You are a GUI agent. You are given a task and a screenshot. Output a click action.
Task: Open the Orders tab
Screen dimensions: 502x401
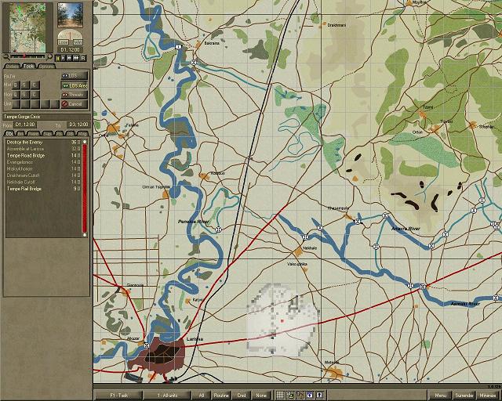[13, 67]
